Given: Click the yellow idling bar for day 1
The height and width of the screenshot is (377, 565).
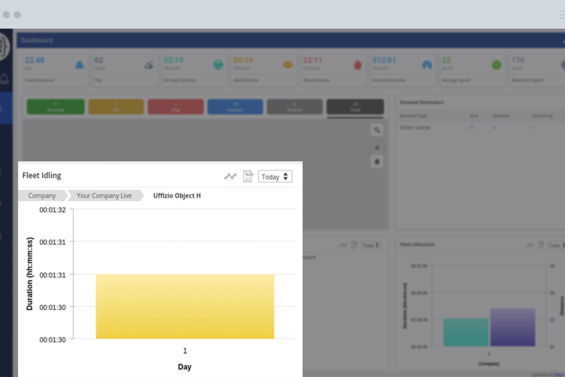Looking at the screenshot, I should click(x=185, y=306).
